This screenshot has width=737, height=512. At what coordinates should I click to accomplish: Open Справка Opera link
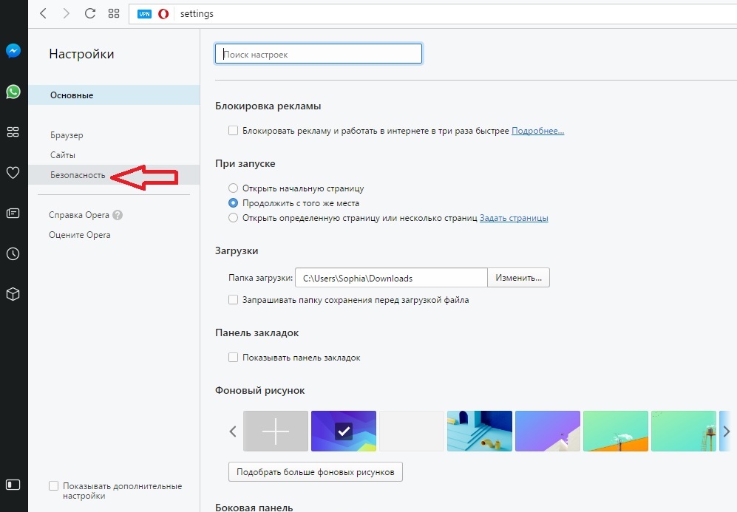click(79, 215)
